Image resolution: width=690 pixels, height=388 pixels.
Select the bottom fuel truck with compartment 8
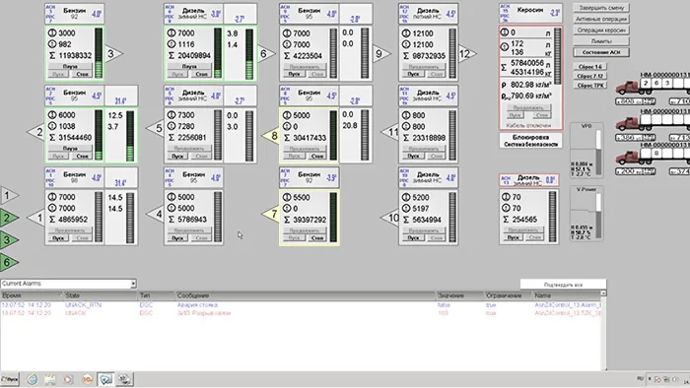tap(653, 156)
